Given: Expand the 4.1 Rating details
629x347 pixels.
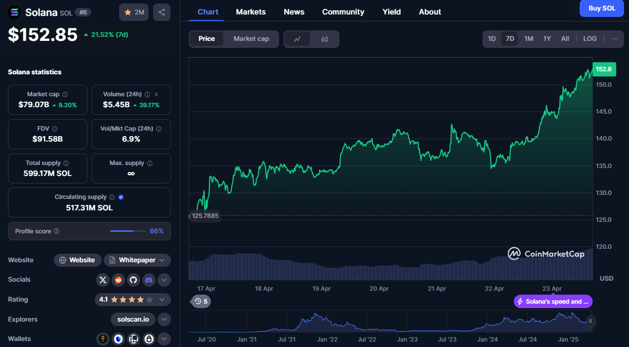Looking at the screenshot, I should (x=162, y=300).
